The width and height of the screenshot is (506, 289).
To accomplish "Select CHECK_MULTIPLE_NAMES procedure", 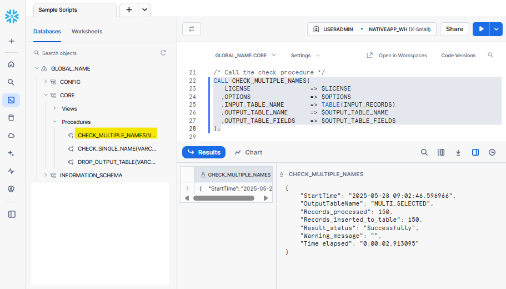I will point(116,135).
